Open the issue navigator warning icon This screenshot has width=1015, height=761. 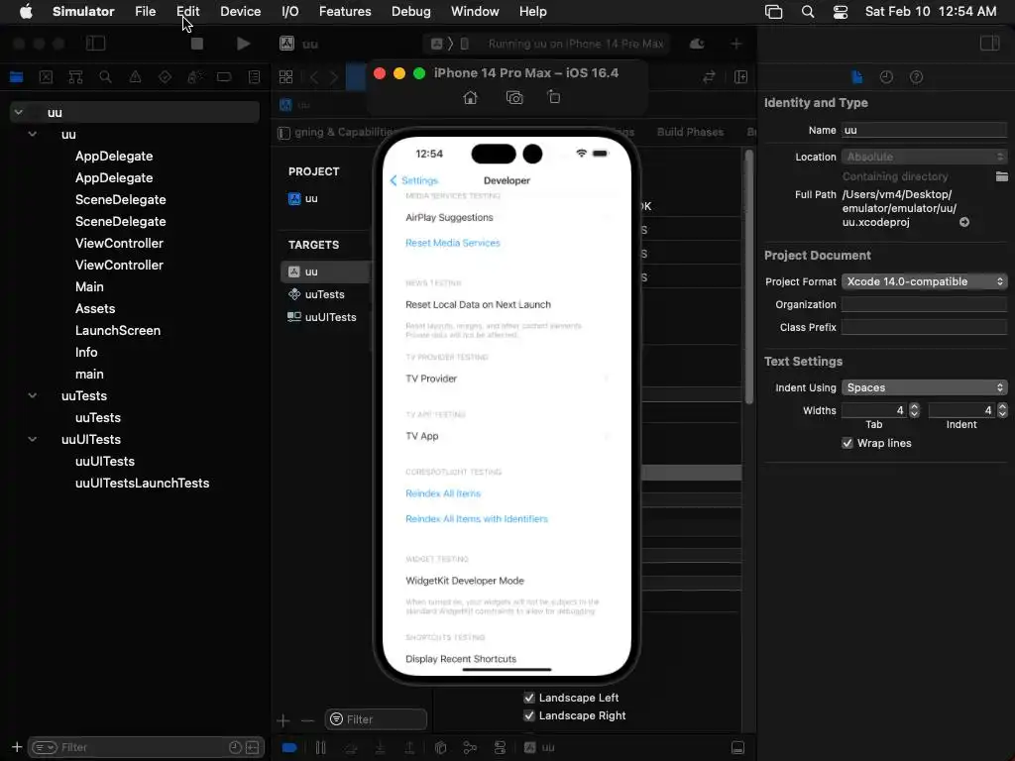tap(135, 77)
